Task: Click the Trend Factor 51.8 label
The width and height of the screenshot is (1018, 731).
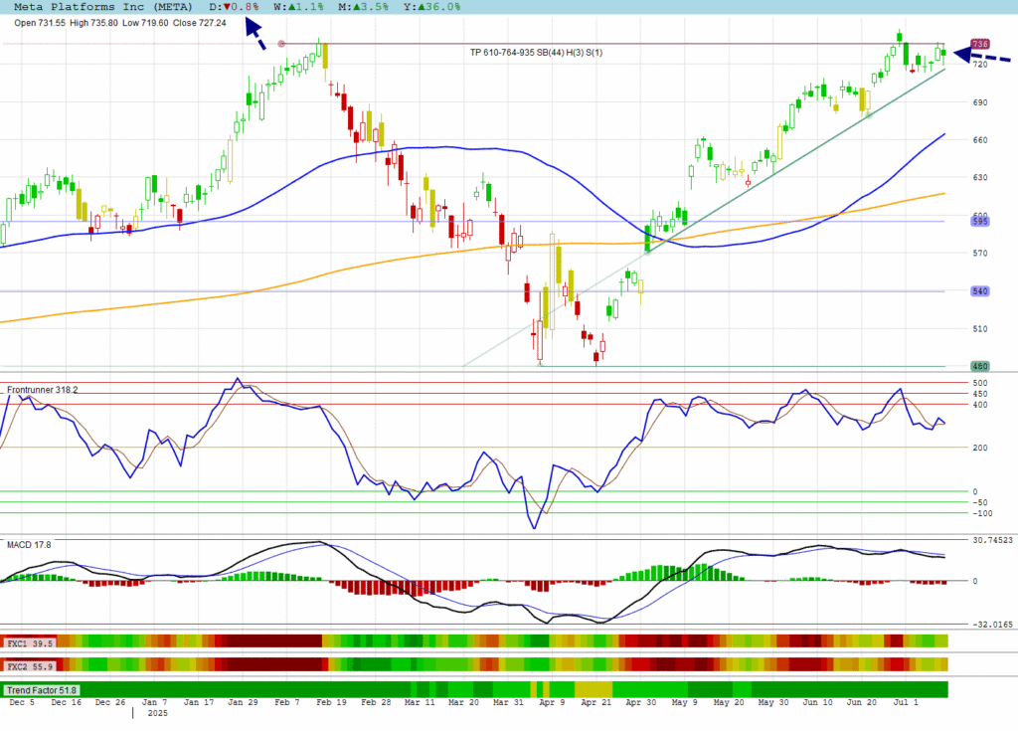Action: 42,690
